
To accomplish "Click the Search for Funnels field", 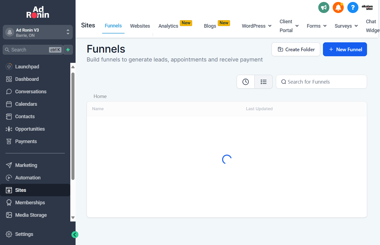I will [321, 82].
